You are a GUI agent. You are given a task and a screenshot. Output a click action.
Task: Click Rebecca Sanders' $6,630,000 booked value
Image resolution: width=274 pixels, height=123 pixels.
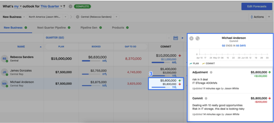(x=97, y=57)
